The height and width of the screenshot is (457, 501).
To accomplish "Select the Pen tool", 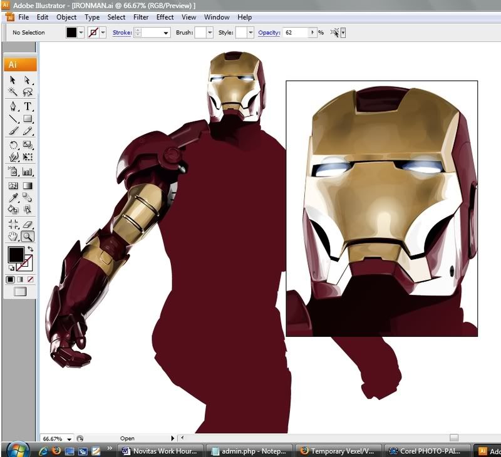I will [13, 106].
